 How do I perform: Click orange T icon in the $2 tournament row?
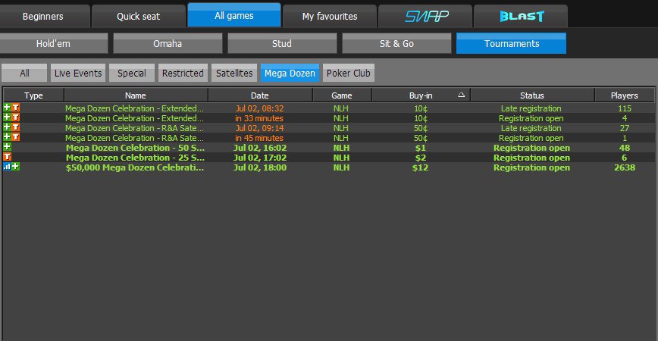(7, 157)
